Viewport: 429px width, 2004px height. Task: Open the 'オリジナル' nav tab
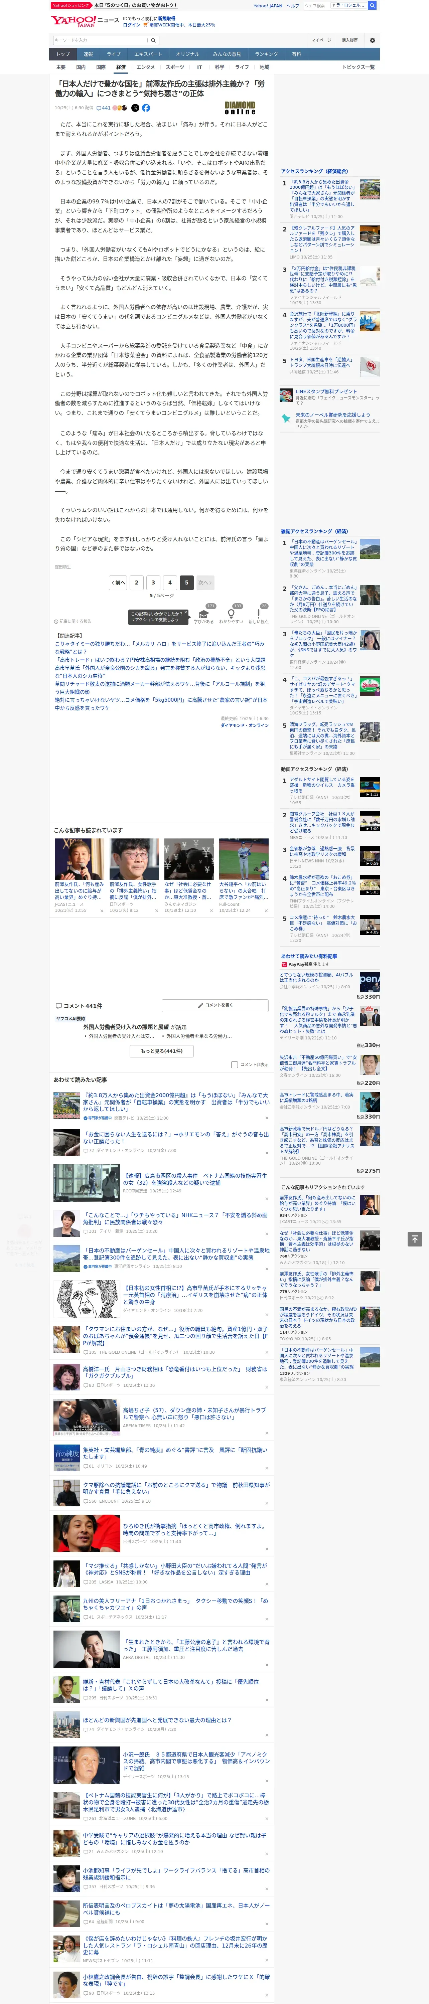[188, 54]
